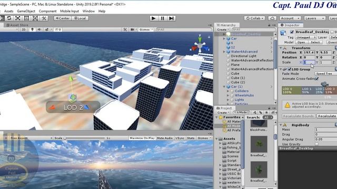This screenshot has height=189, width=337.
Task: Switch to the Asset Store tab
Action: pos(17,25)
